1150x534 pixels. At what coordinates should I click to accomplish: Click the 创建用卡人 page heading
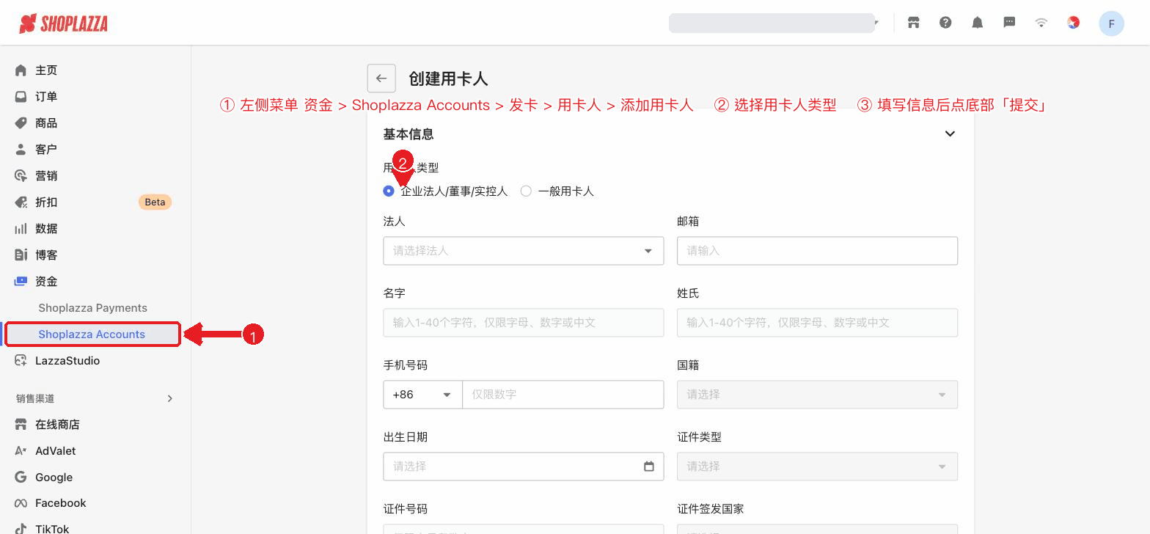[x=448, y=79]
